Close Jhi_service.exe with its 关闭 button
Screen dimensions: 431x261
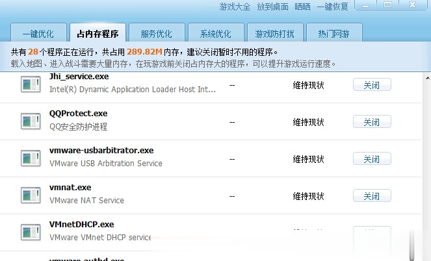point(372,85)
